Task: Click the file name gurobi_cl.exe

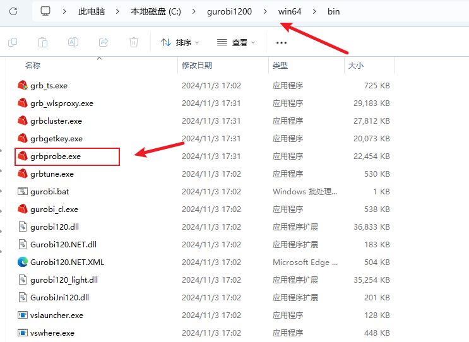Action: [x=54, y=209]
